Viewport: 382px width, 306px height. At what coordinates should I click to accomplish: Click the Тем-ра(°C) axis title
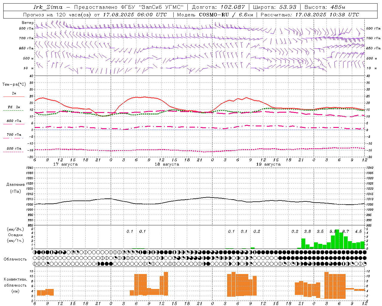pyautogui.click(x=14, y=84)
